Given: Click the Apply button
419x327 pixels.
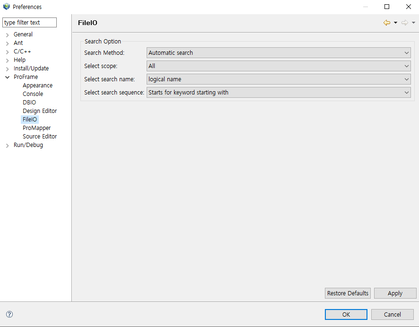Looking at the screenshot, I should 395,293.
